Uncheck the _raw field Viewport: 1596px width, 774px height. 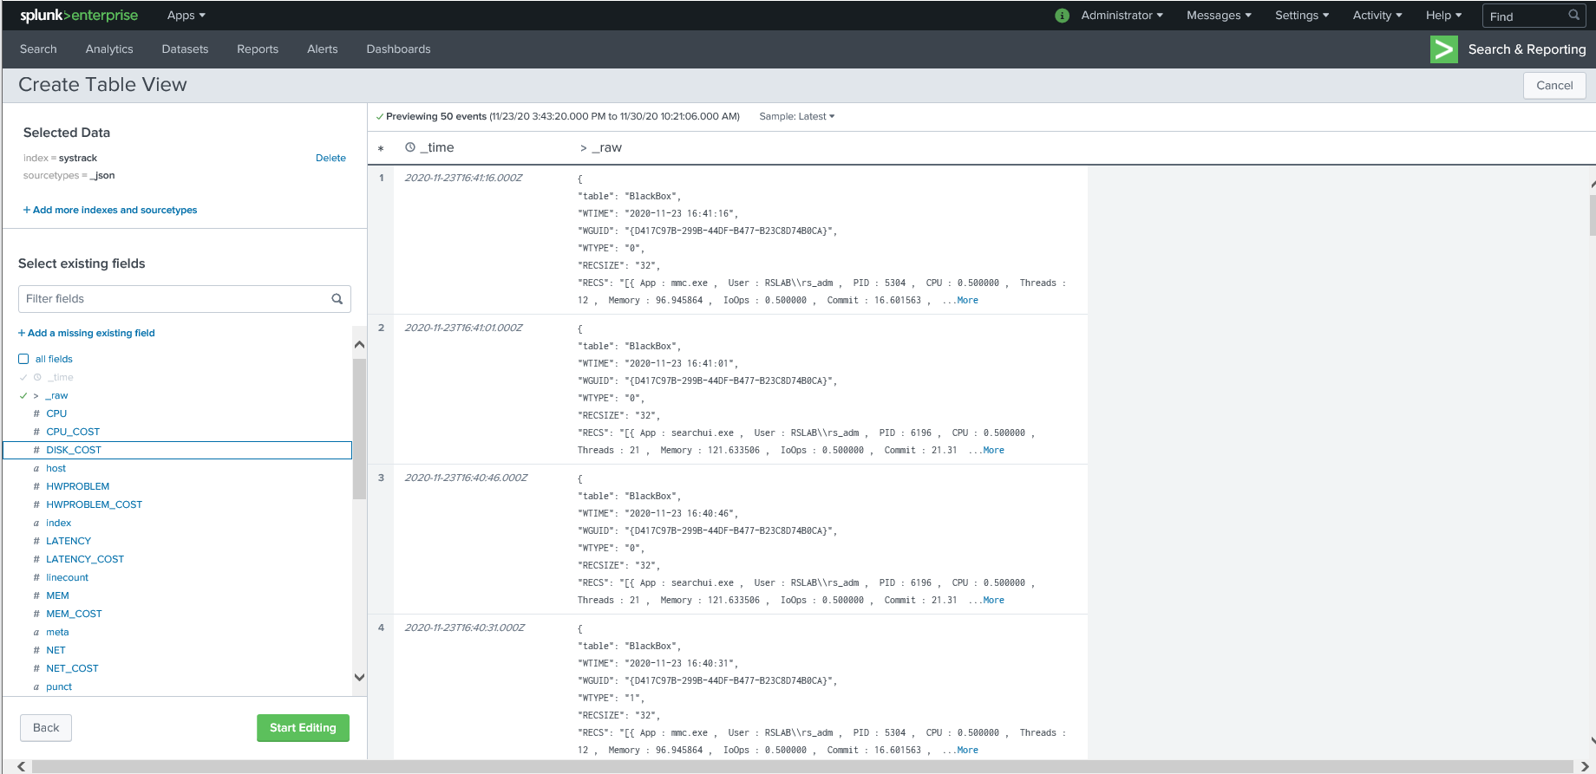(23, 395)
